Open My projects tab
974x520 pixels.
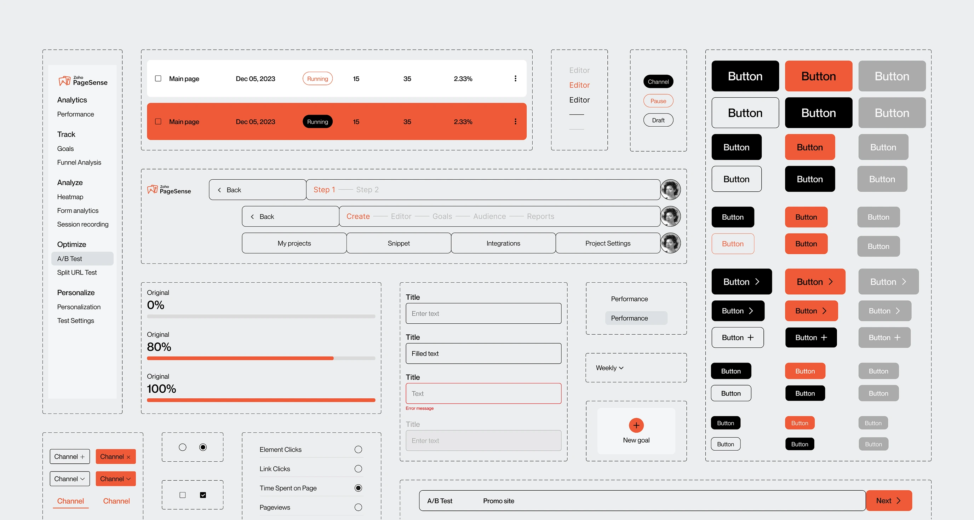(x=294, y=243)
